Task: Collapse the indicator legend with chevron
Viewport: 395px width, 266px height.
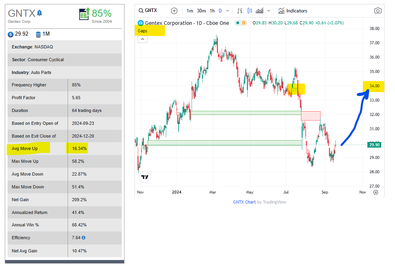Action: [142, 39]
